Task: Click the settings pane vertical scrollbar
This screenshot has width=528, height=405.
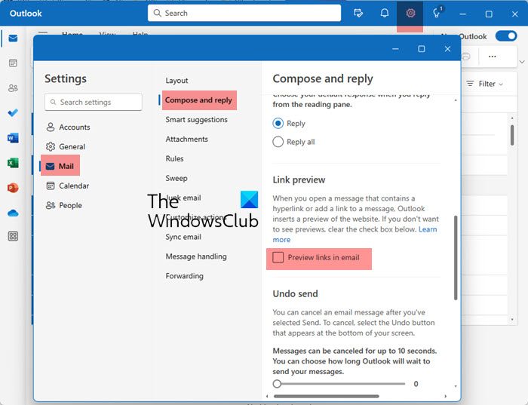Action: click(x=456, y=257)
